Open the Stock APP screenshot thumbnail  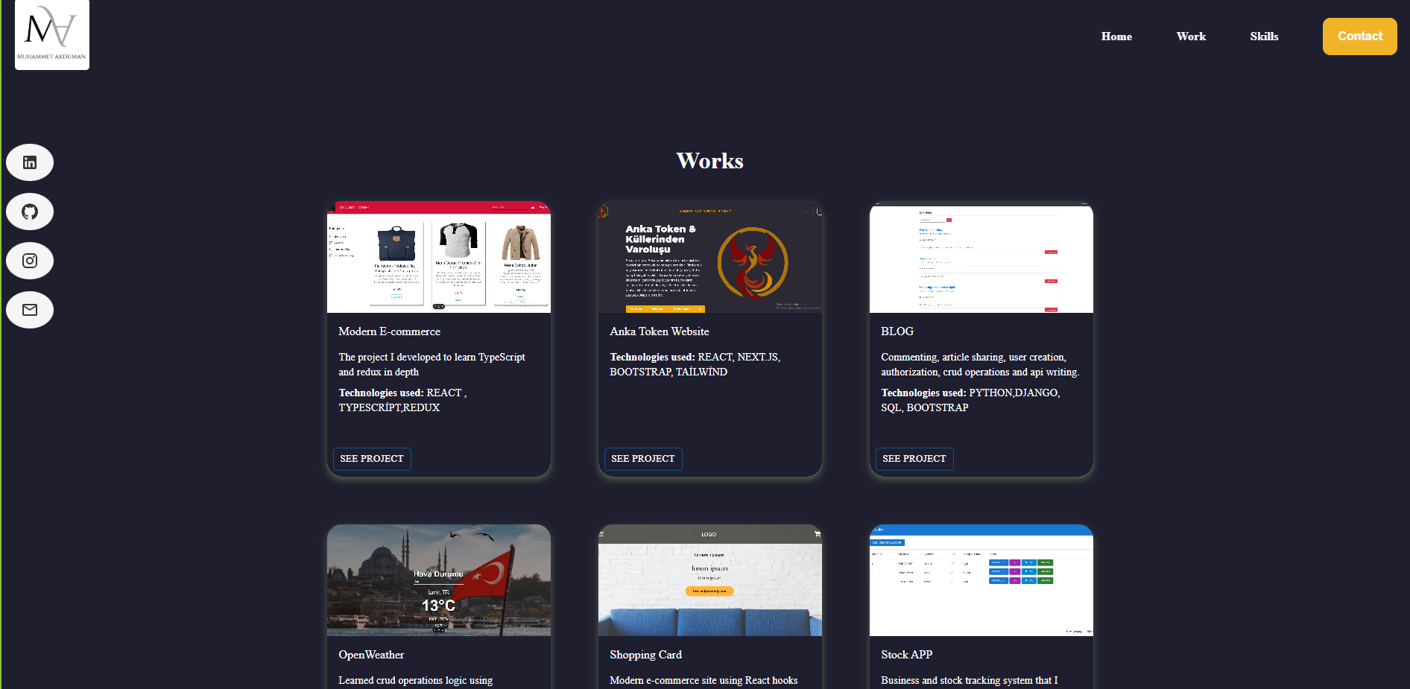pos(981,580)
